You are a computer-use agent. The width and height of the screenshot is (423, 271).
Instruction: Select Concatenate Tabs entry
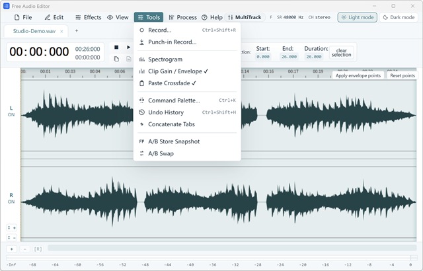[187, 124]
